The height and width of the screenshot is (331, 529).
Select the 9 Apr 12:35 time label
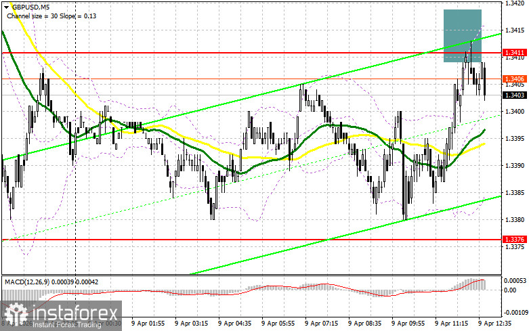[x=494, y=323]
